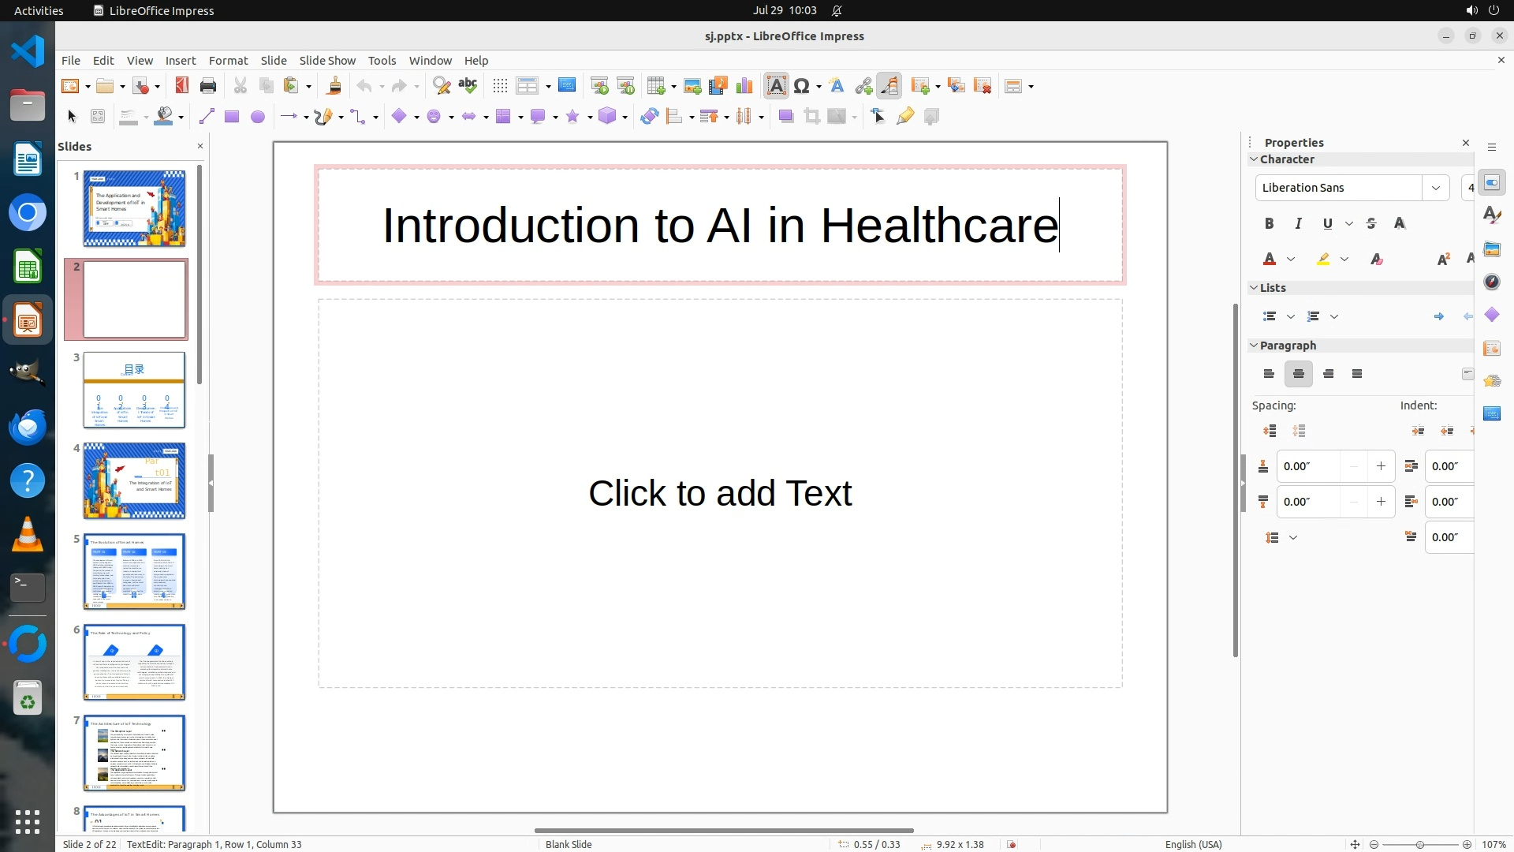Viewport: 1514px width, 852px height.
Task: Toggle Bold in Character panel
Action: click(x=1269, y=224)
